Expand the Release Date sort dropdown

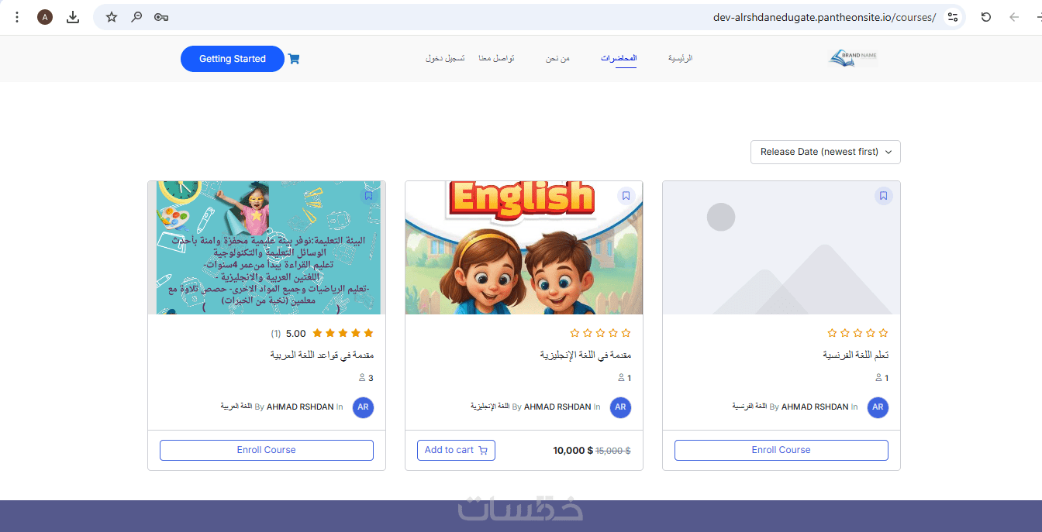826,152
